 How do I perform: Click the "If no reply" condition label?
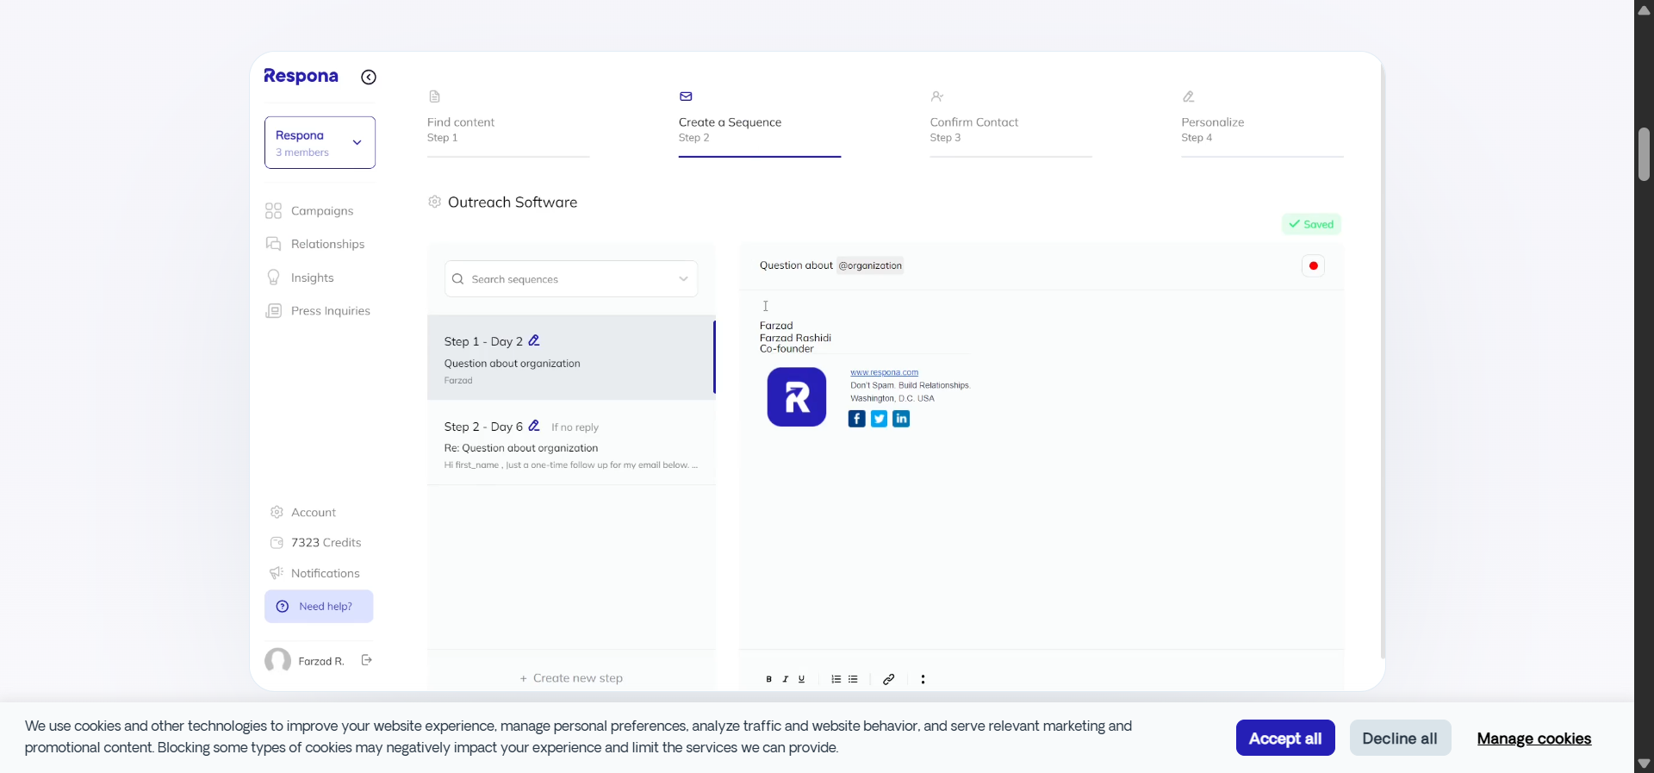coord(575,427)
